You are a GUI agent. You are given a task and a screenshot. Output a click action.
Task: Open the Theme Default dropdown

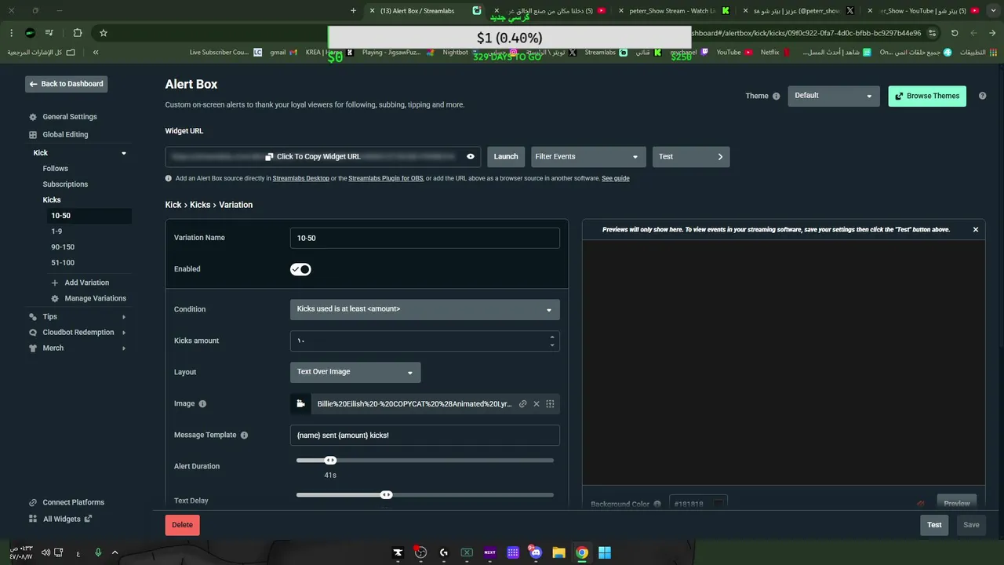click(834, 96)
